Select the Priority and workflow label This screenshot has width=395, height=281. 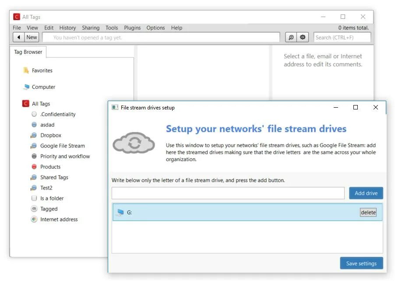pos(65,156)
